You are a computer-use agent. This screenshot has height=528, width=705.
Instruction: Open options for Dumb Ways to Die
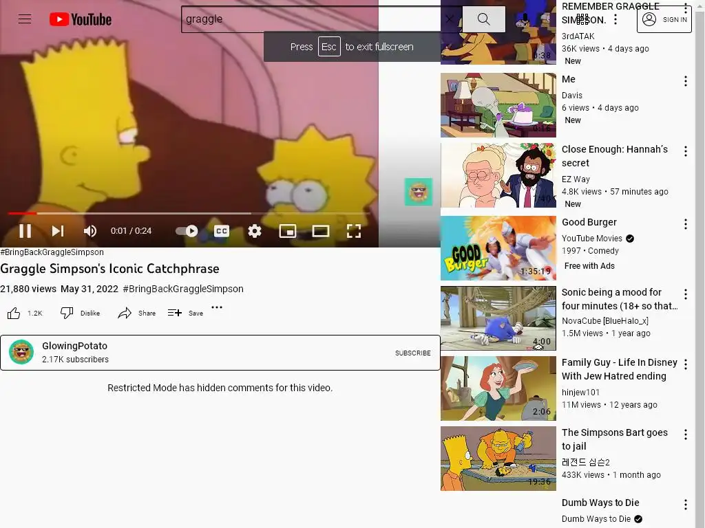(686, 504)
